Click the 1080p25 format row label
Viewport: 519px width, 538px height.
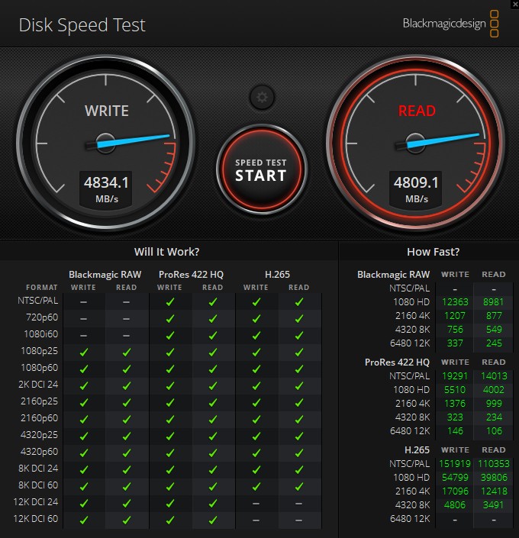pyautogui.click(x=40, y=351)
